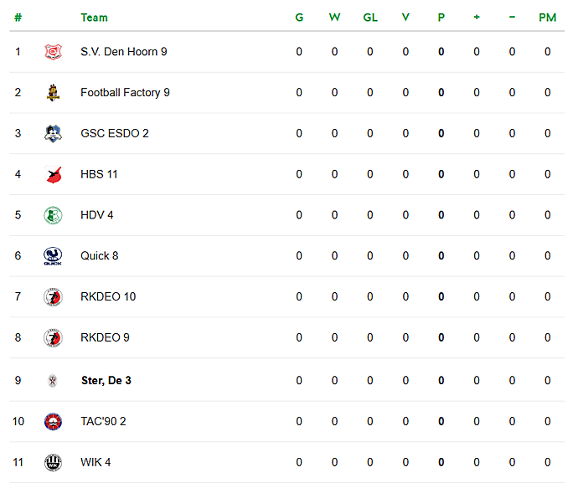Click the Football Factory 9 club crest

53,92
